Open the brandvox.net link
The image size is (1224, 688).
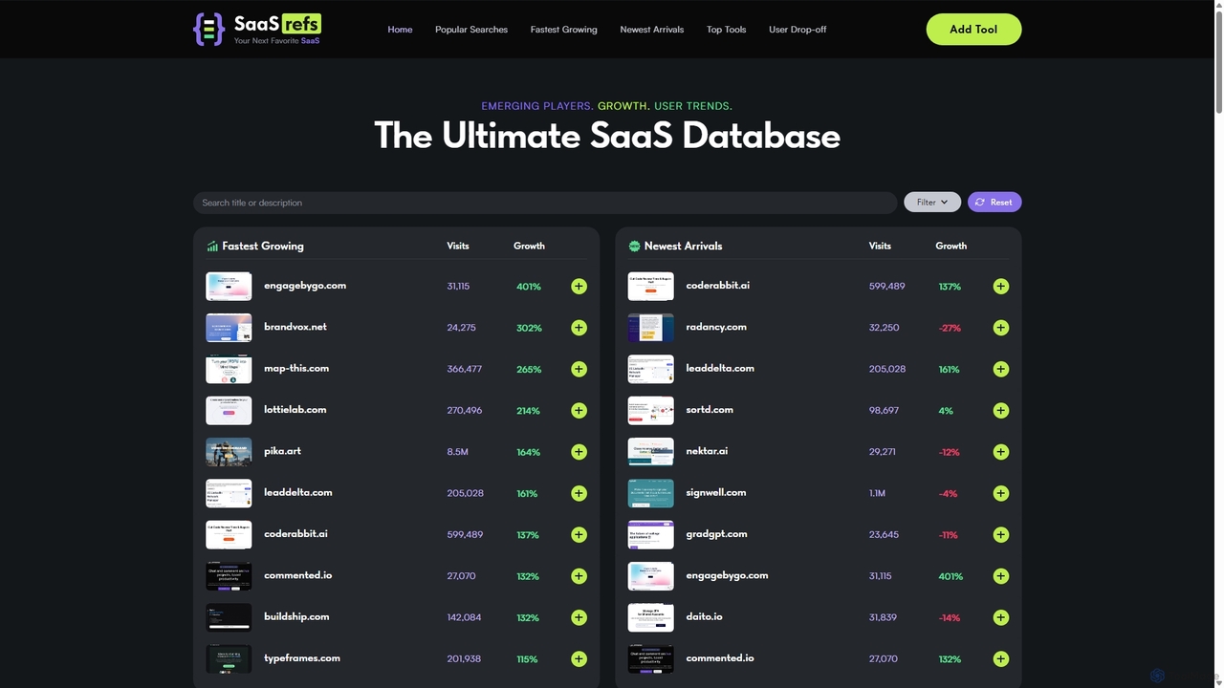pos(295,327)
